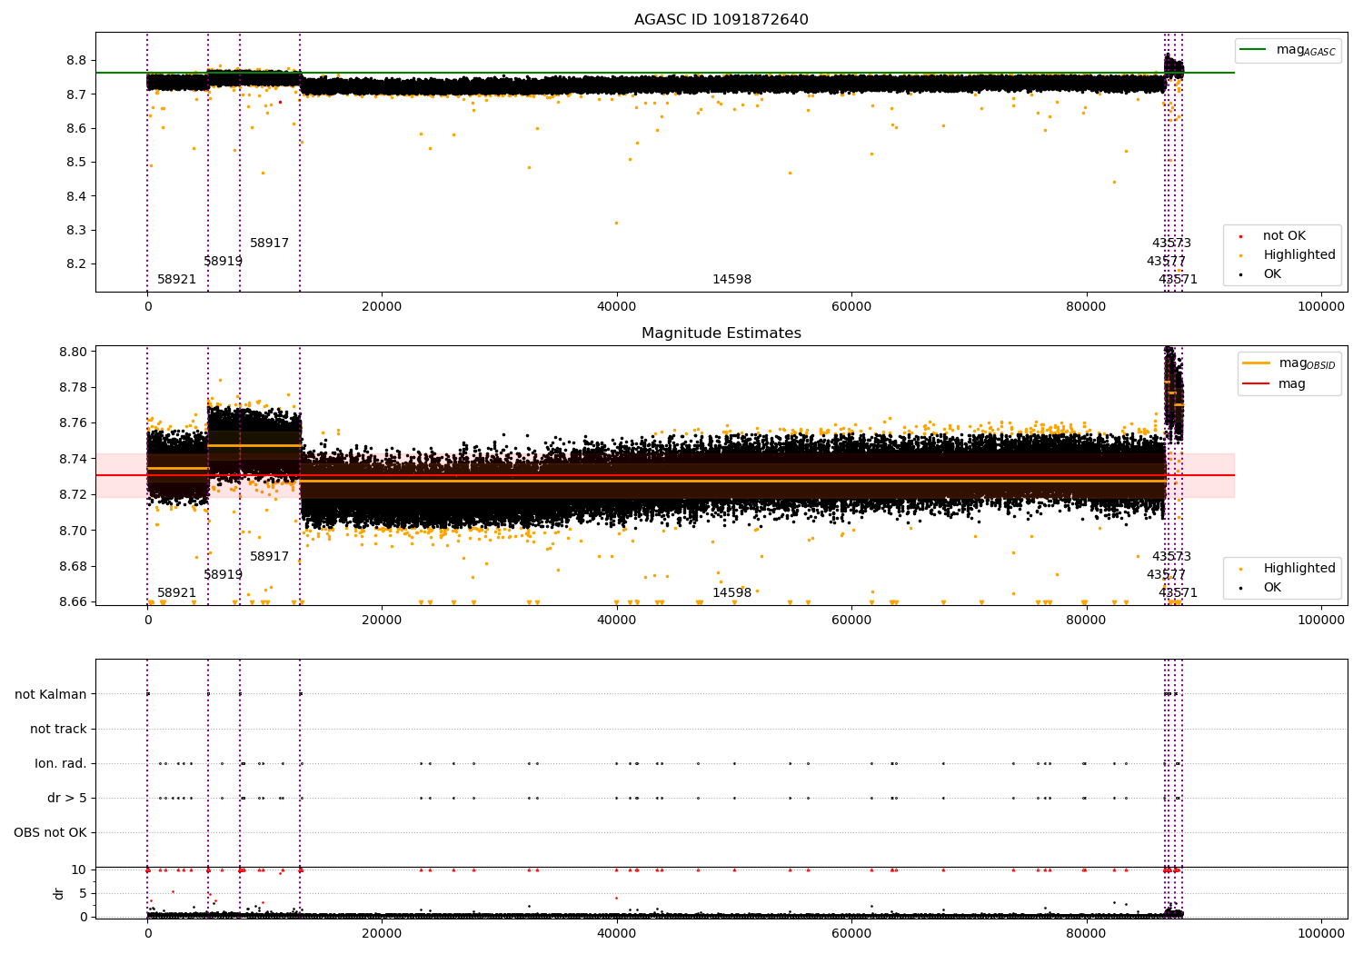
Task: Click the rotated 'dr' y-axis label
Action: 59,893
